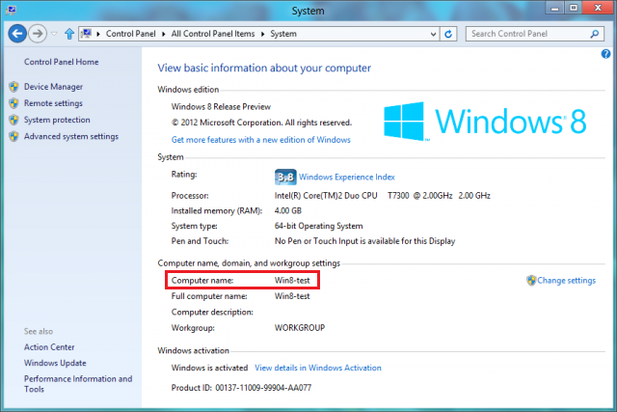This screenshot has height=412, width=617.
Task: Select the Win8-test computer name value
Action: pos(292,281)
